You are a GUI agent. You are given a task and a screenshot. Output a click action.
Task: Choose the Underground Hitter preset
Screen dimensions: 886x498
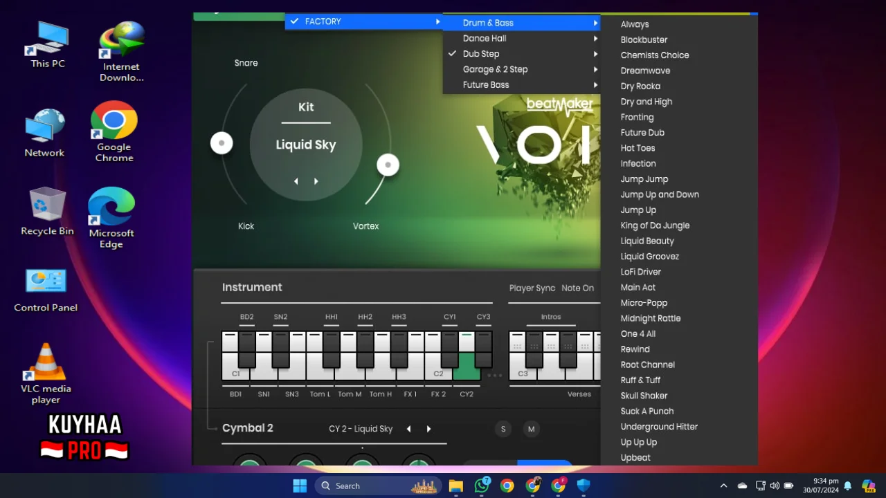tap(659, 427)
